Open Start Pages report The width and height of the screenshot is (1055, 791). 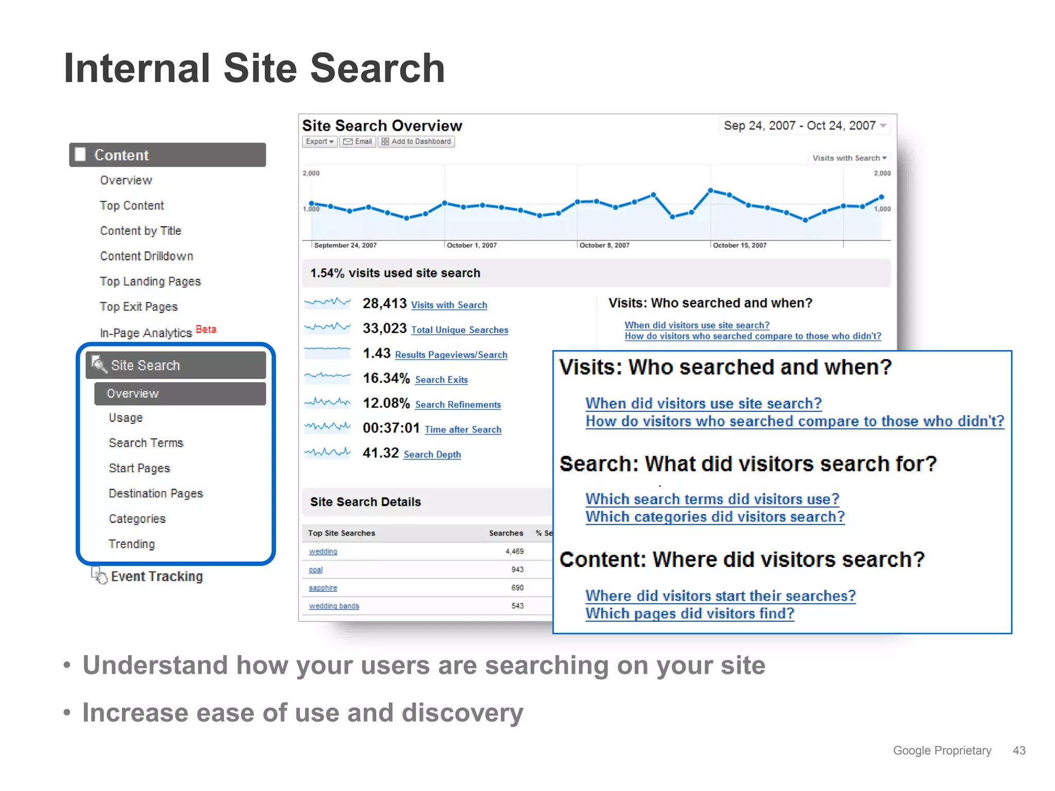click(x=140, y=468)
